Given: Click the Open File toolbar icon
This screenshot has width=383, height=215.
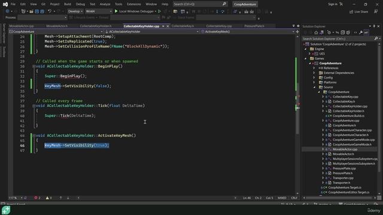Looking at the screenshot, I should pyautogui.click(x=31, y=11).
